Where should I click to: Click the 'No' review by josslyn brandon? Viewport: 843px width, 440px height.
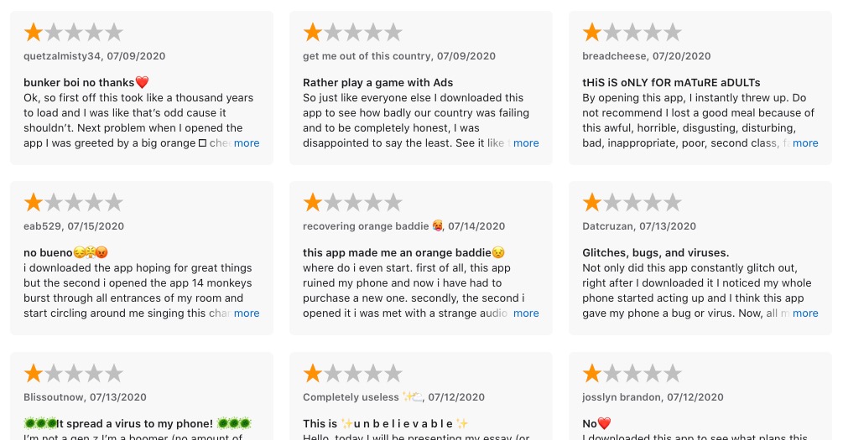(x=700, y=396)
